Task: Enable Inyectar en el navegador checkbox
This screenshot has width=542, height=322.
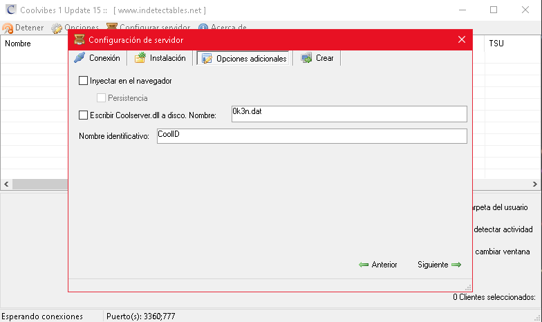Action: tap(84, 81)
